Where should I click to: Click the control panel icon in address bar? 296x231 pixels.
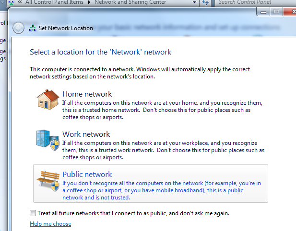[11, 3]
